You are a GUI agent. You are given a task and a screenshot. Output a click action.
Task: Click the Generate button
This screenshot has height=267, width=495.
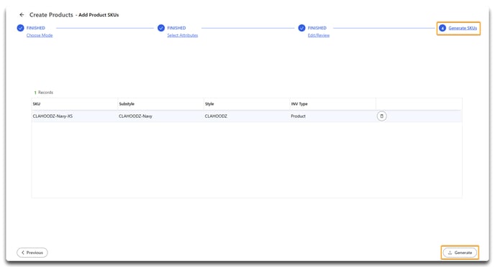click(460, 253)
